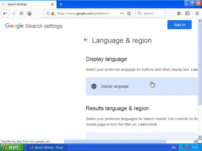Click the Search magnifier icon

139,13
